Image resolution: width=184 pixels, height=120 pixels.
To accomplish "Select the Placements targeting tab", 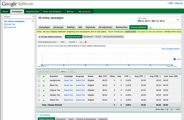I will pos(88,37).
